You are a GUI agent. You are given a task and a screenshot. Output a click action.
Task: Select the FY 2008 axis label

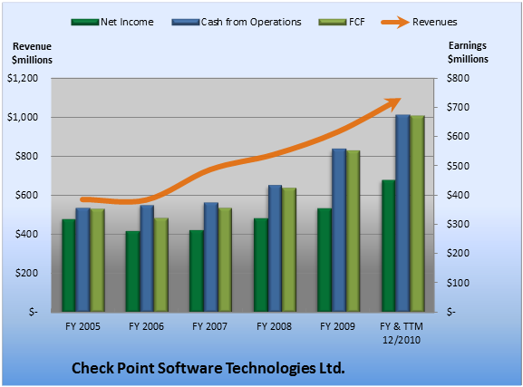274,326
